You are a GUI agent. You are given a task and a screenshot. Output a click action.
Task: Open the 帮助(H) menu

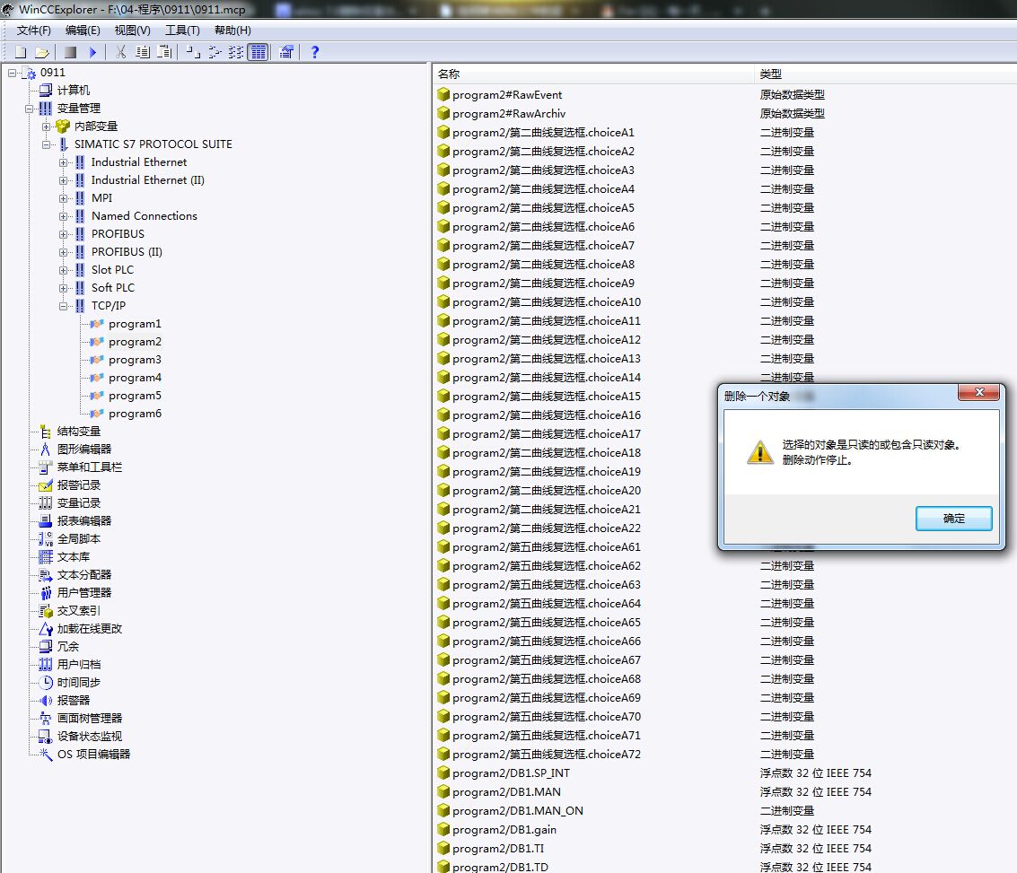point(232,31)
